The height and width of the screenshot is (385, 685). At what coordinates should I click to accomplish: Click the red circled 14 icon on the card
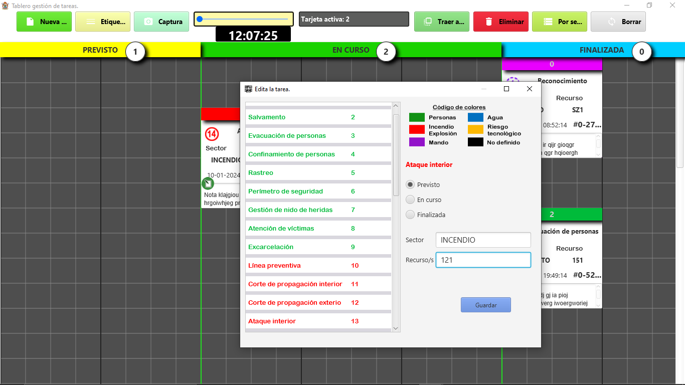[212, 134]
